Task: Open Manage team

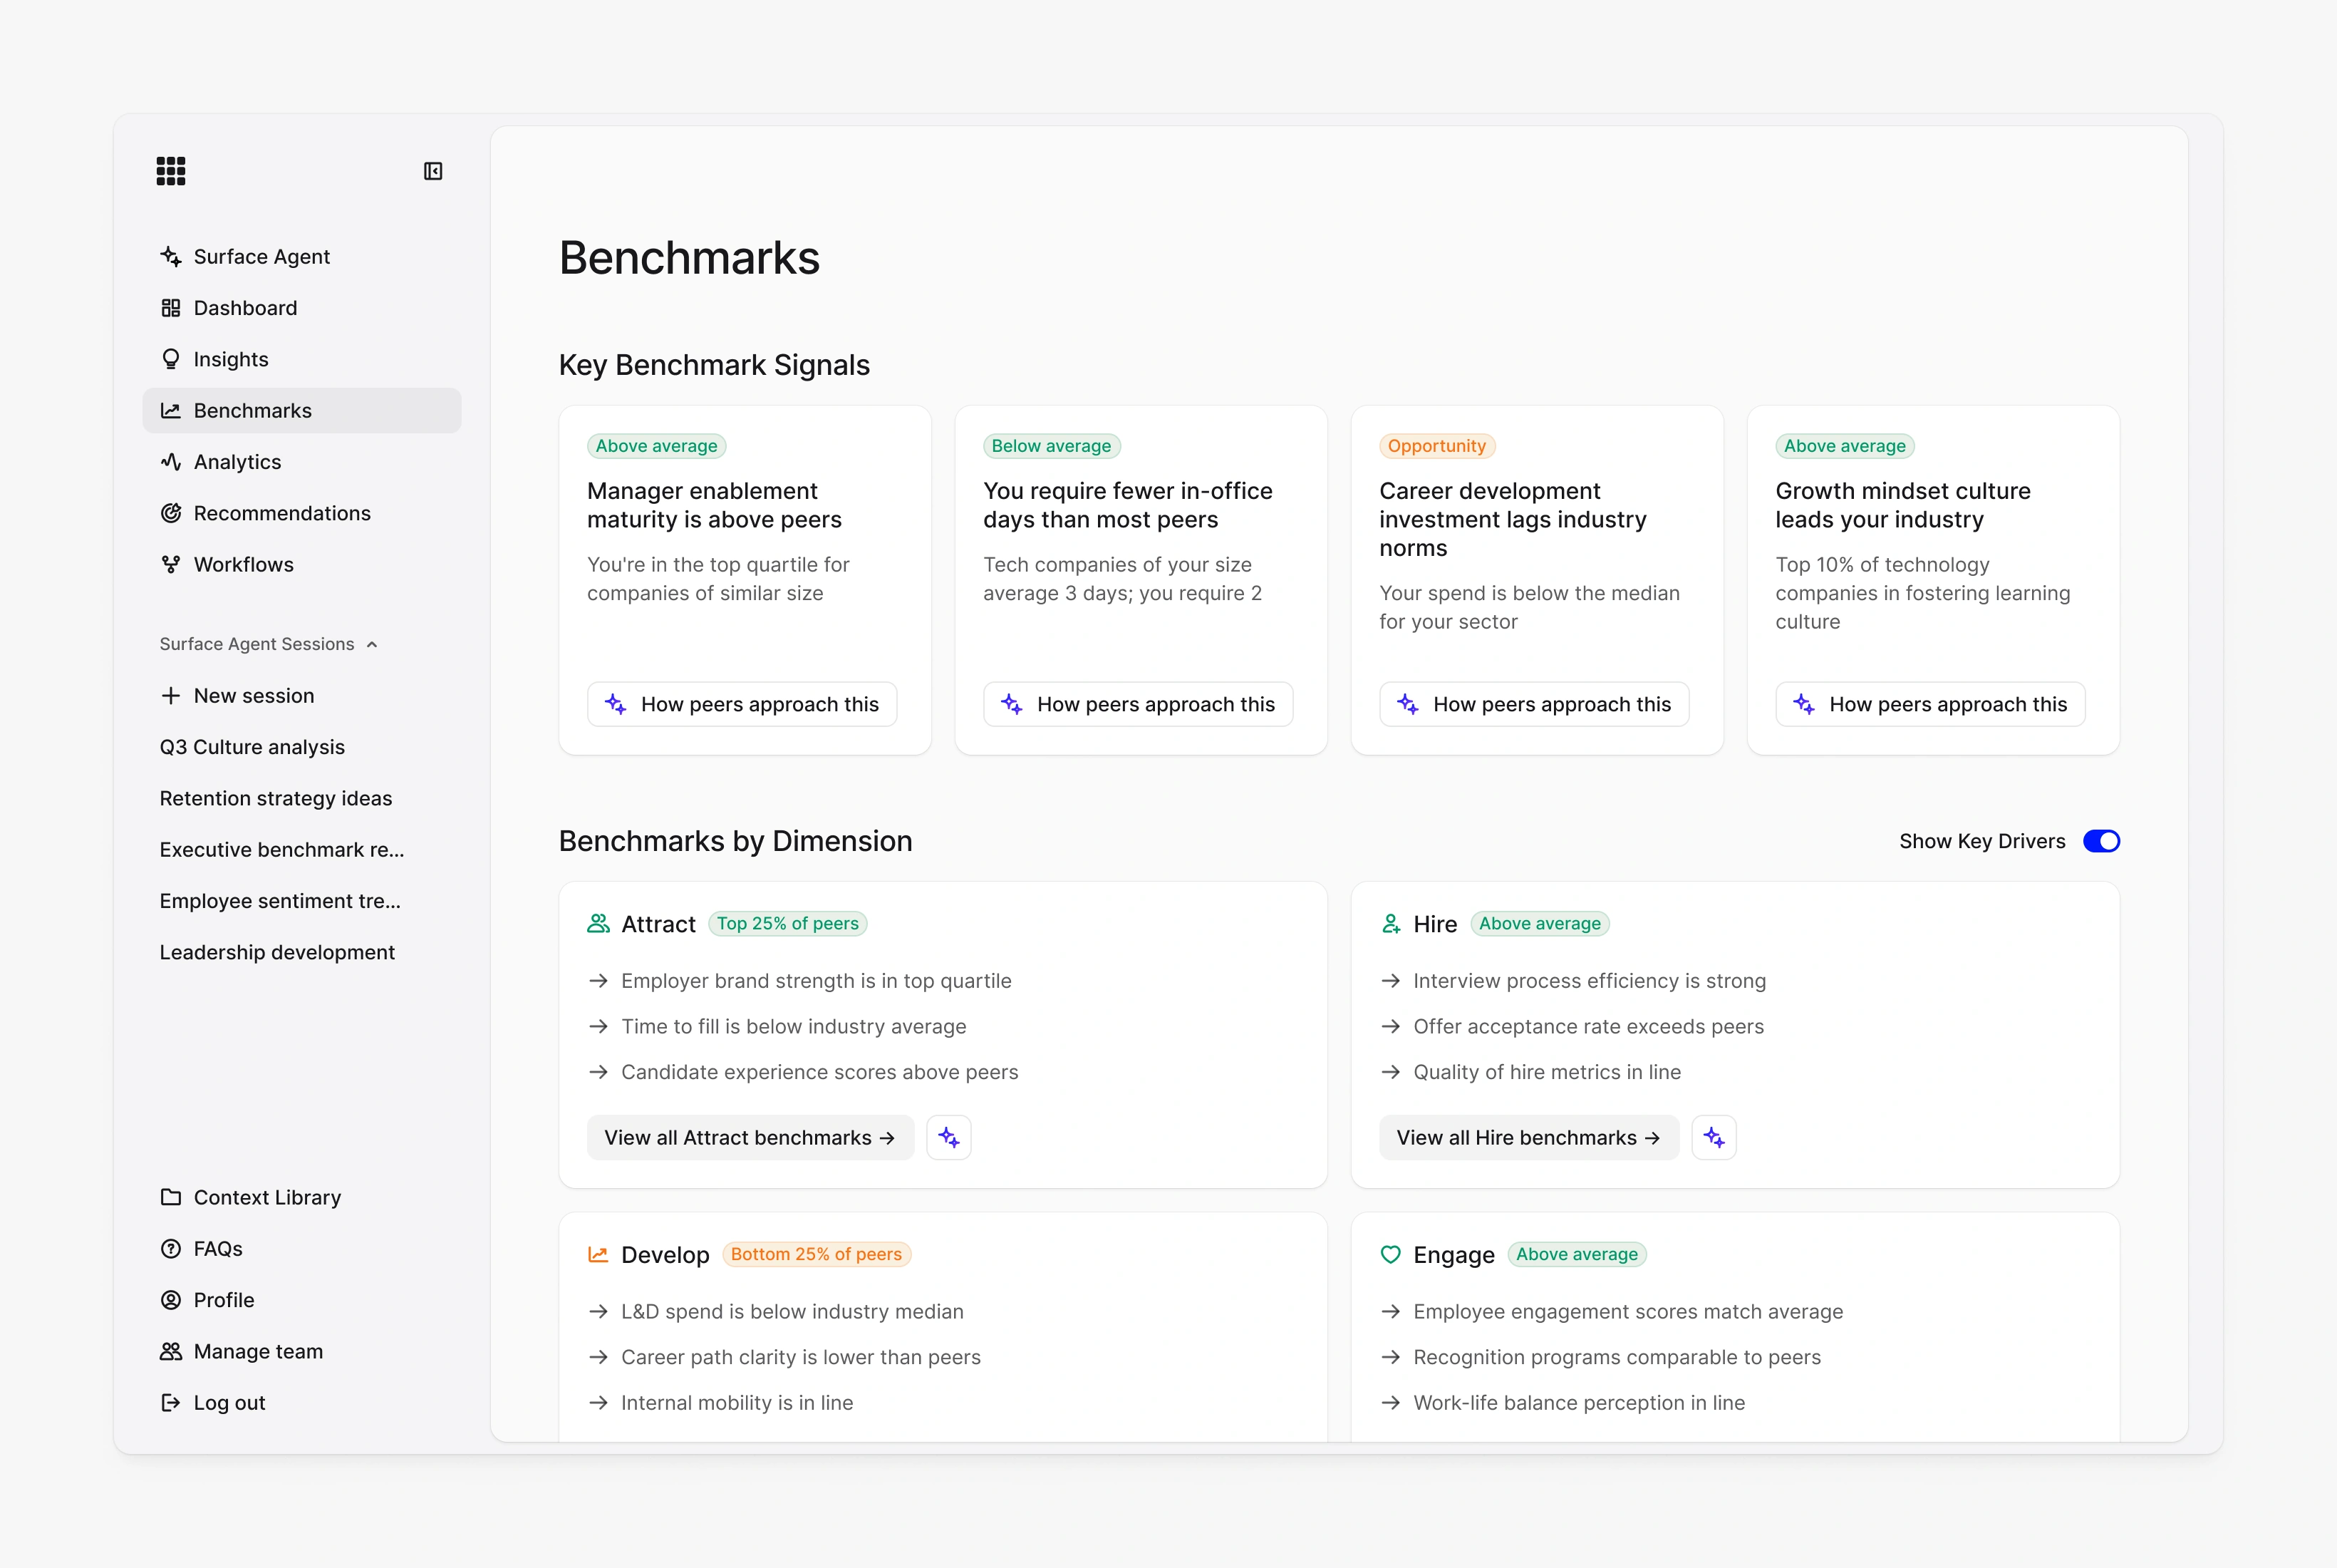Action: point(302,1352)
